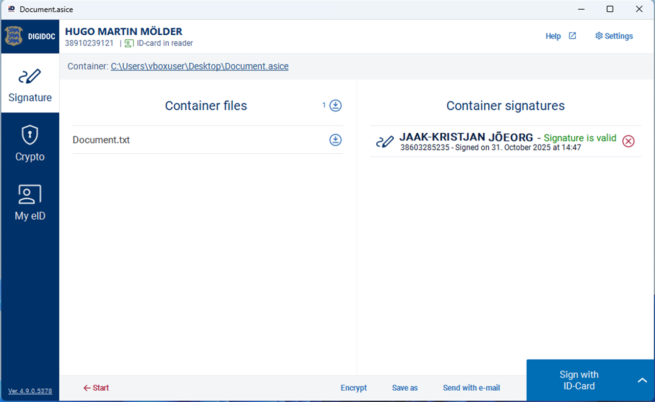The image size is (655, 402).
Task: Open the Signature section in sidebar
Action: pyautogui.click(x=30, y=83)
